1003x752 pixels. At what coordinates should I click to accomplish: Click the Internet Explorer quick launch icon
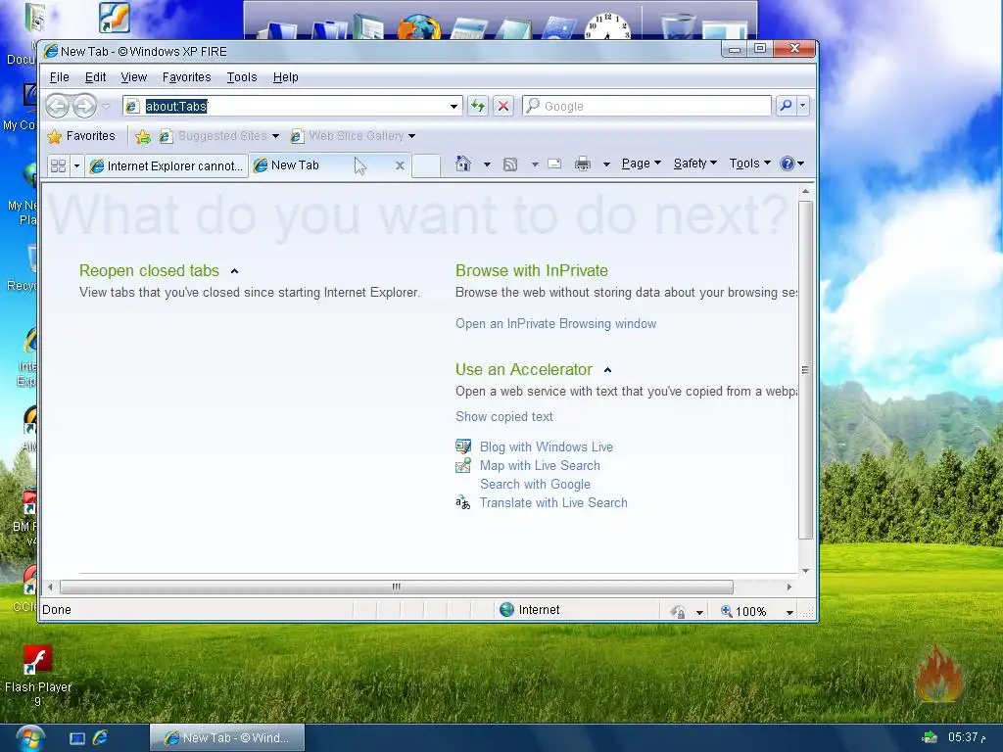point(101,737)
